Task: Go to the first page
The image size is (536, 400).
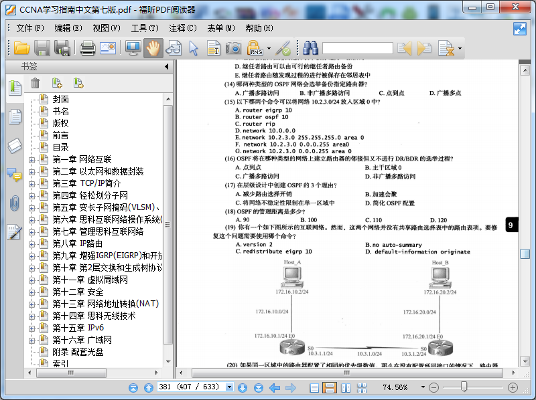Action: click(x=133, y=388)
